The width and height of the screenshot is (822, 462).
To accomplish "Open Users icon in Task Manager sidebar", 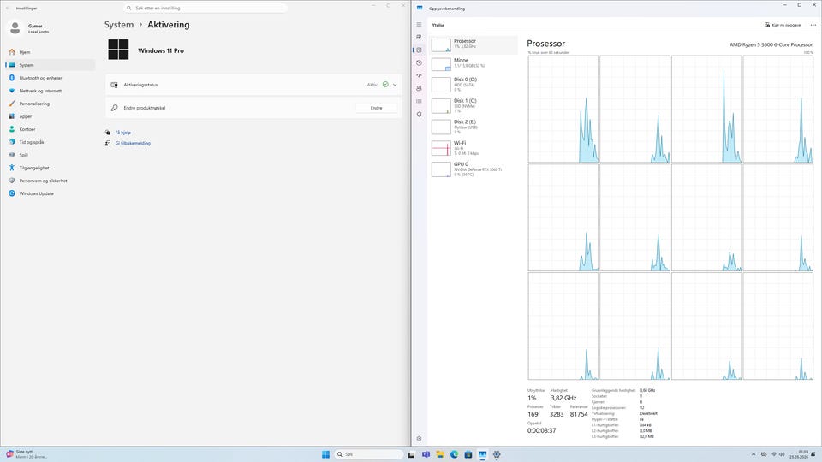I will point(419,88).
